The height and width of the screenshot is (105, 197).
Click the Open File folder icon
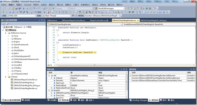[13, 8]
